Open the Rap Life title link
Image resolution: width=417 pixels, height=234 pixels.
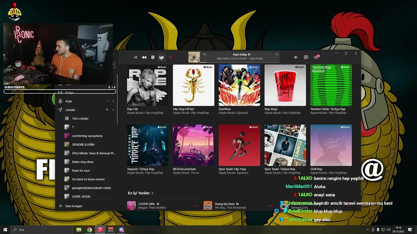(x=133, y=109)
